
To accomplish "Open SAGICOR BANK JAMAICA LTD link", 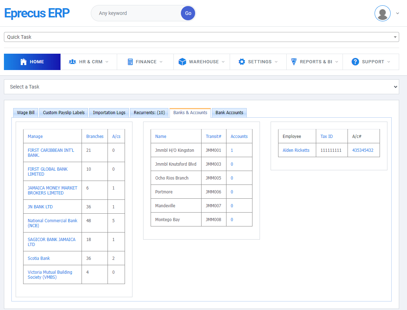I will (51, 242).
